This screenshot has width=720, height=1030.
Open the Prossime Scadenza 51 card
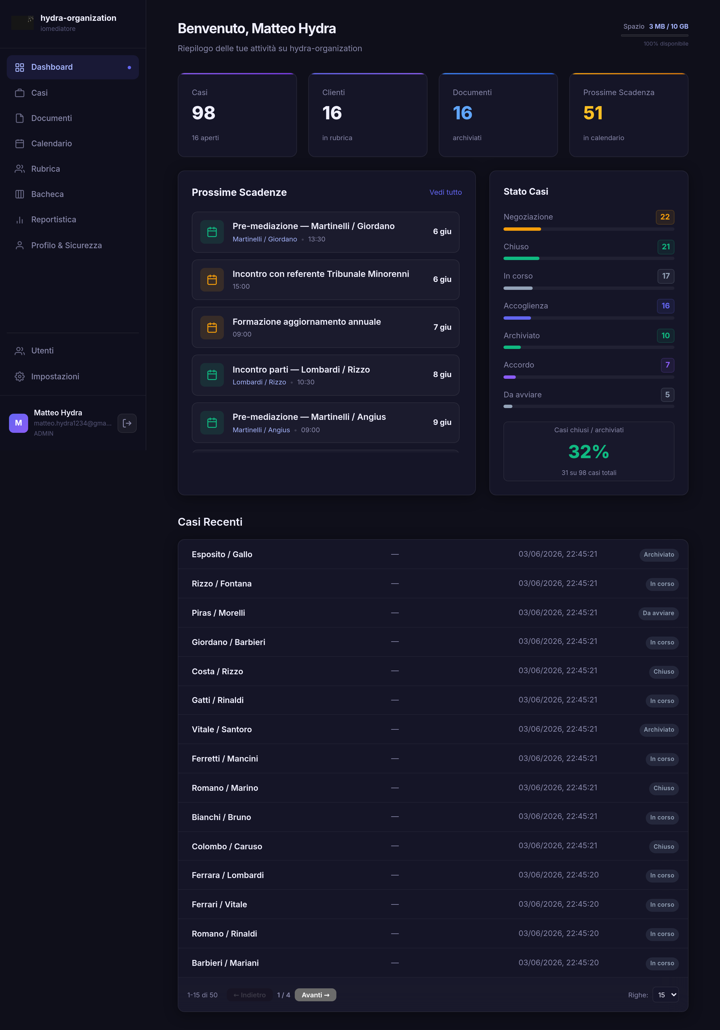pos(629,115)
